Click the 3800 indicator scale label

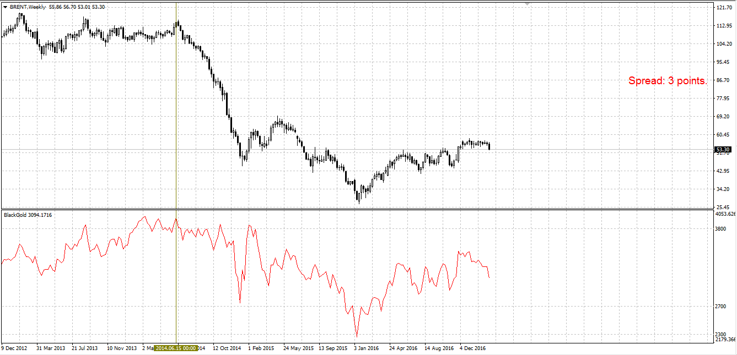tap(721, 229)
